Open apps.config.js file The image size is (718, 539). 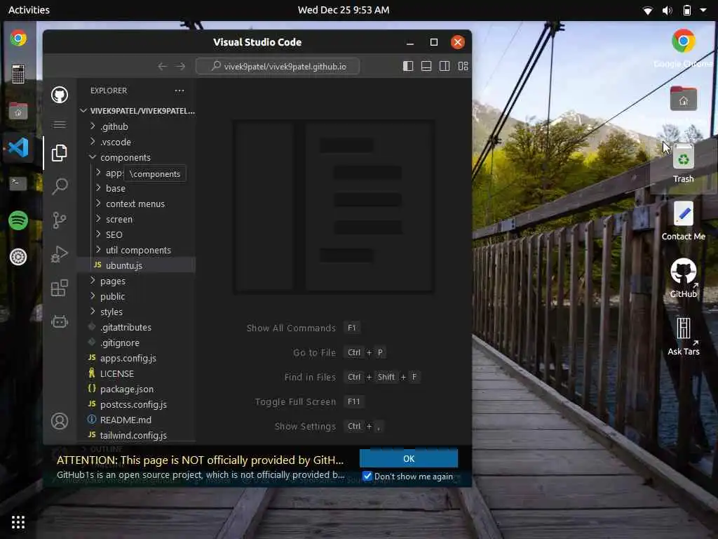[137, 358]
